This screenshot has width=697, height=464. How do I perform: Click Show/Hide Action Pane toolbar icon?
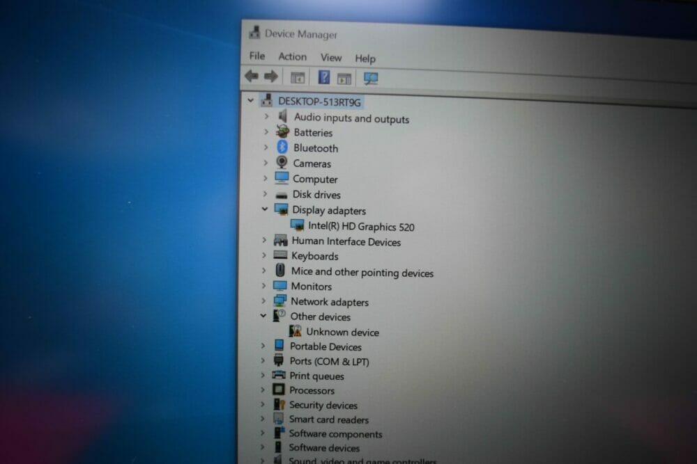(x=344, y=79)
